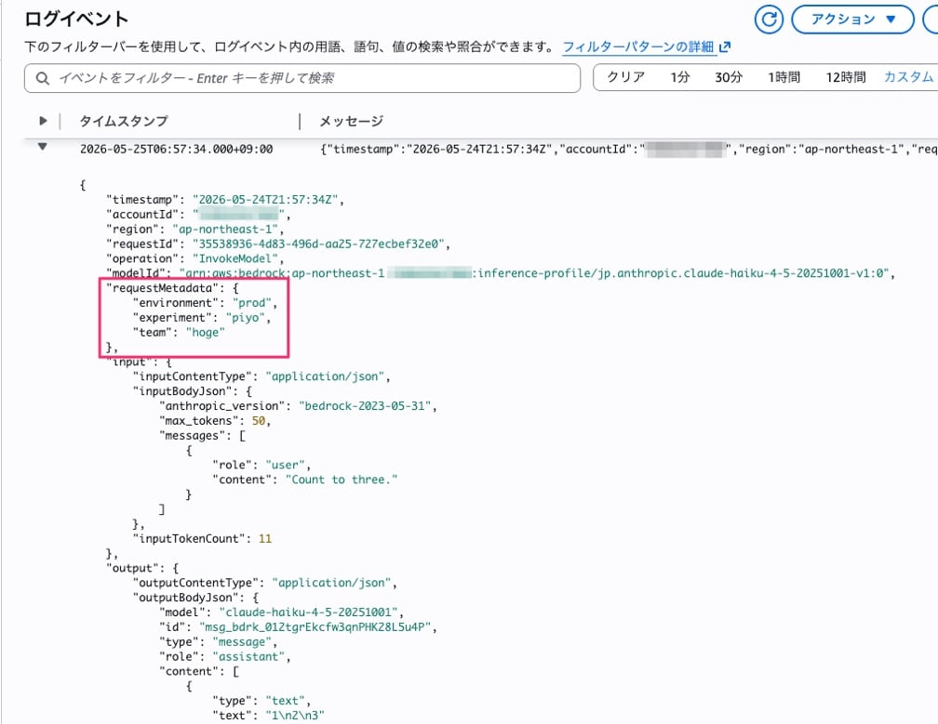Click the magnifier icon in filter bar

coord(43,78)
